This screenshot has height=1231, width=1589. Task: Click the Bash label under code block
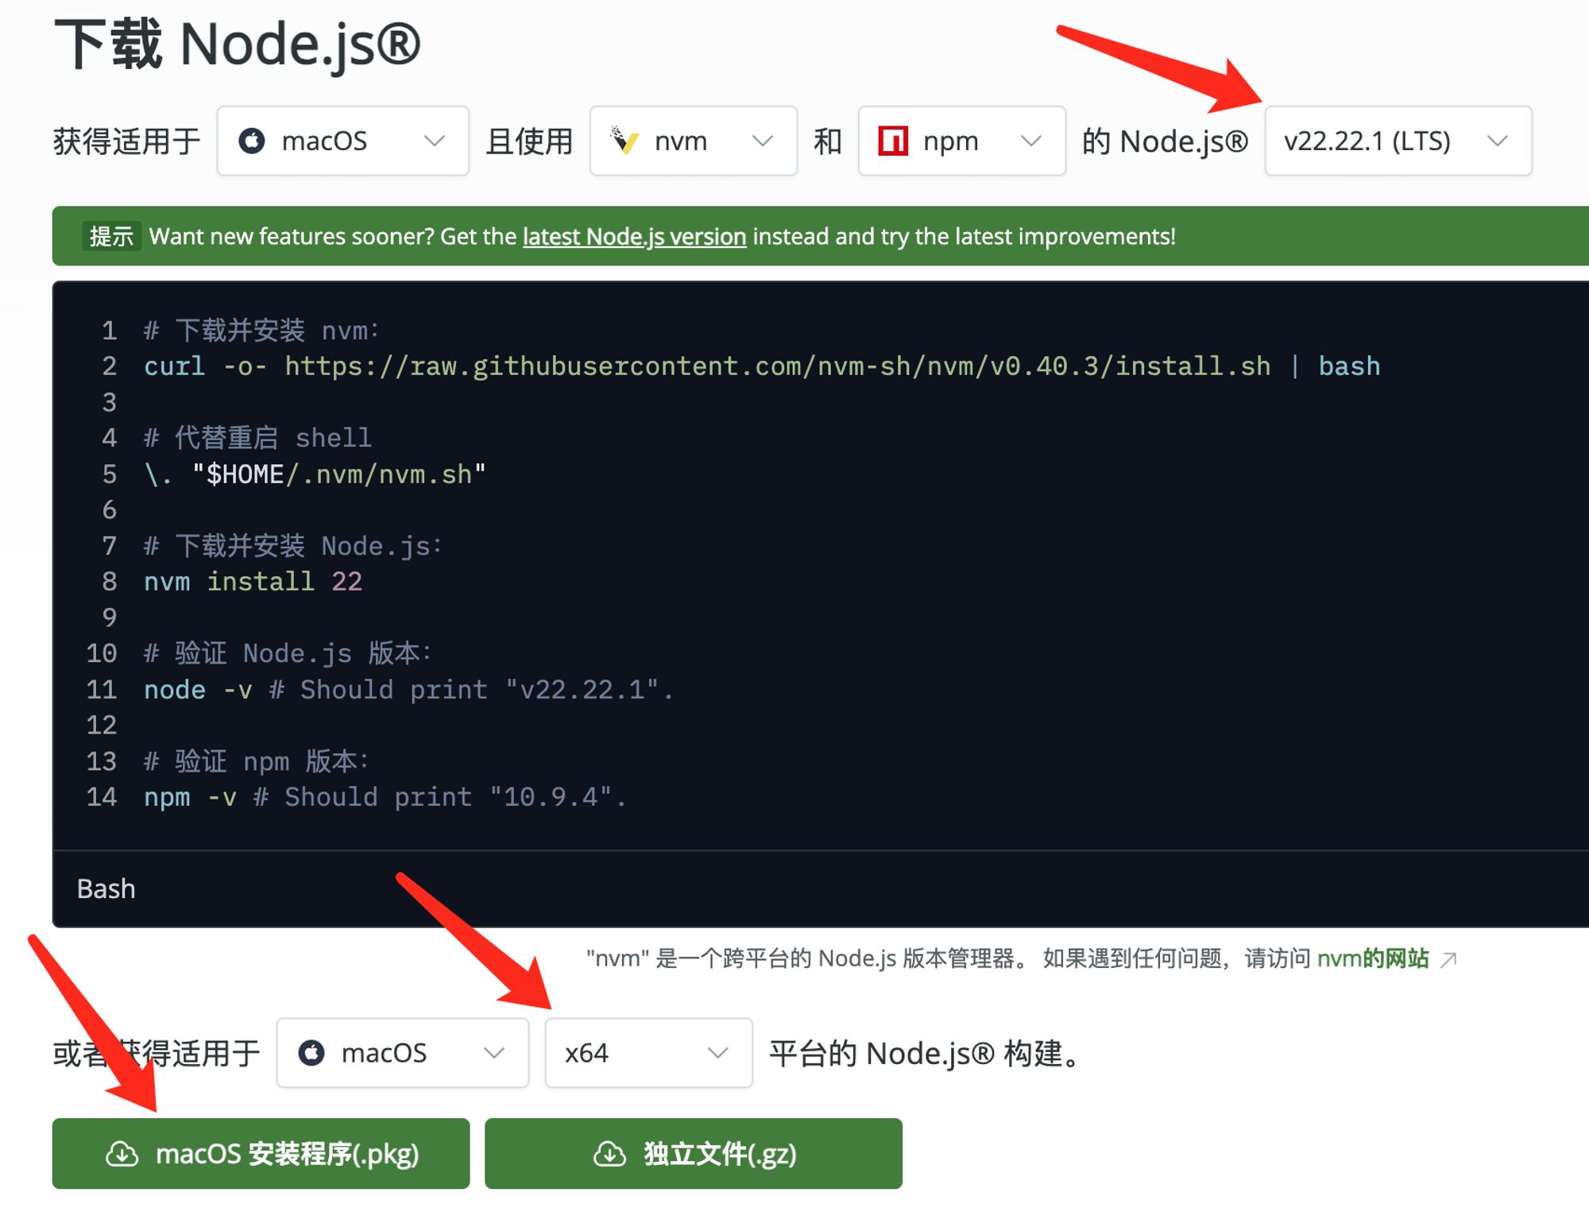[x=106, y=888]
